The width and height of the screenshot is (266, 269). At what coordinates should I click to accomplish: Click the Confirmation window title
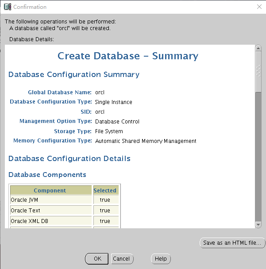[30, 7]
